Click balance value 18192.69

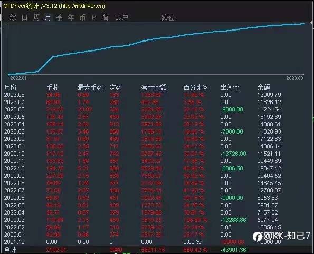tap(269, 117)
